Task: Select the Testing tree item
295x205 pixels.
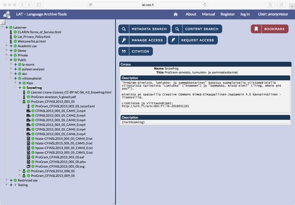Action: pos(22,185)
